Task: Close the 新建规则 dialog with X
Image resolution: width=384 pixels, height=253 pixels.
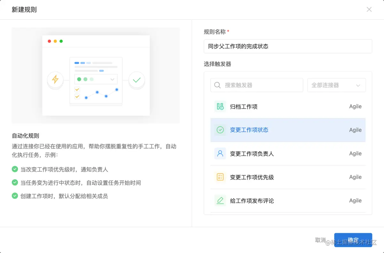Action: coord(369,9)
